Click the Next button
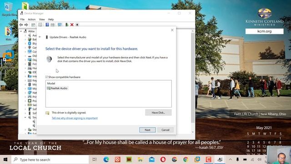The height and width of the screenshot is (164, 291). 147,130
